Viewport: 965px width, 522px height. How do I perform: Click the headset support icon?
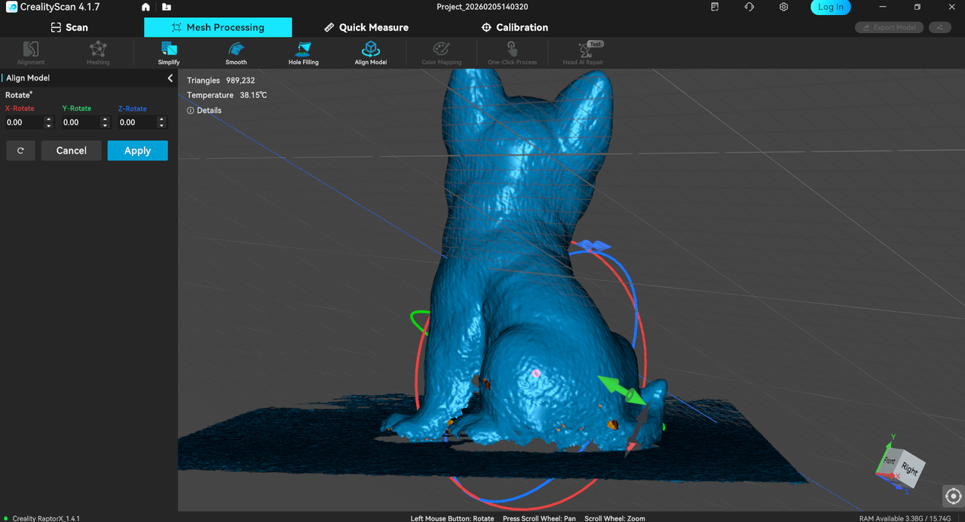click(749, 7)
